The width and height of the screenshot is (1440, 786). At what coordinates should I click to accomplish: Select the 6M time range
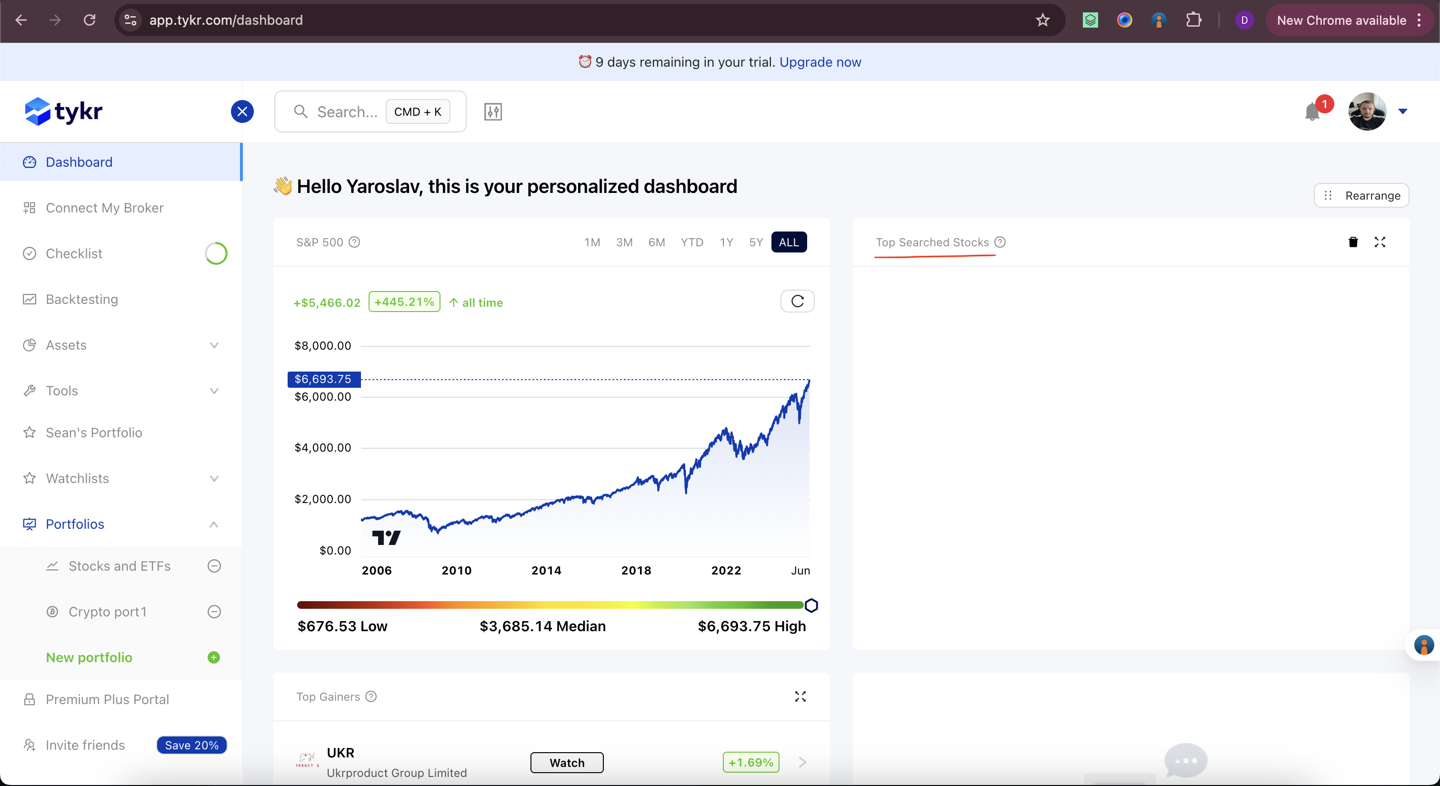[656, 242]
